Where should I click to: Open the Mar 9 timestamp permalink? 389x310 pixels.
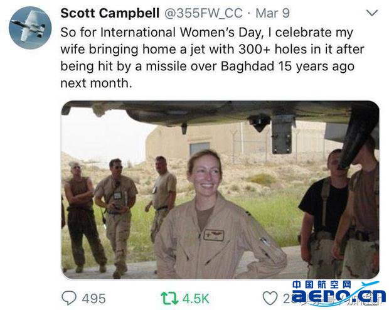click(272, 13)
